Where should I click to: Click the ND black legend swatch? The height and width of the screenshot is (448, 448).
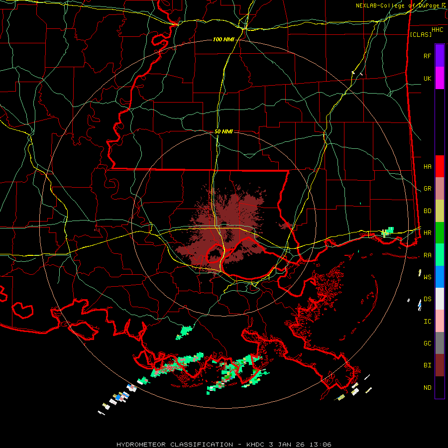(x=440, y=387)
